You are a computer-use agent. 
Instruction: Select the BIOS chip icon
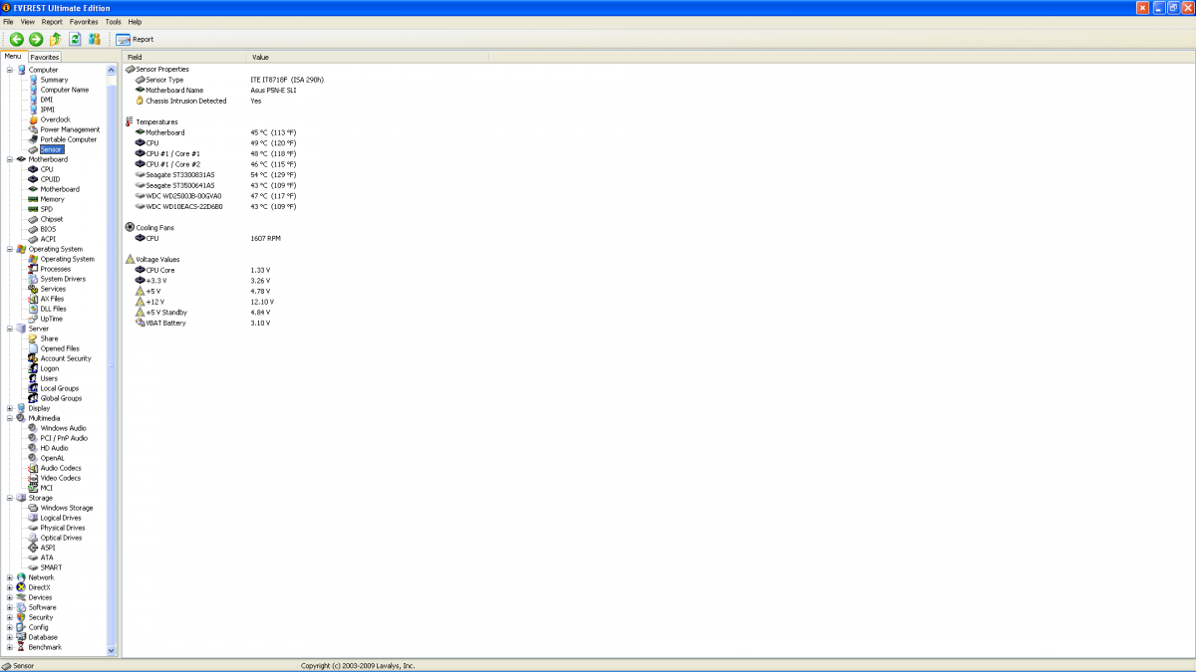tap(33, 229)
